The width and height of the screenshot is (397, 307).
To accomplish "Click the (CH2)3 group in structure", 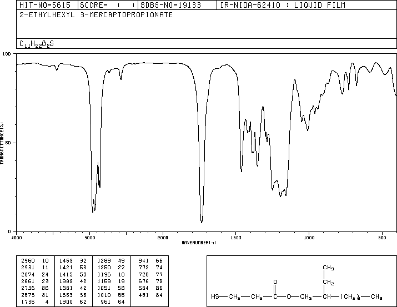I will coord(350,296).
